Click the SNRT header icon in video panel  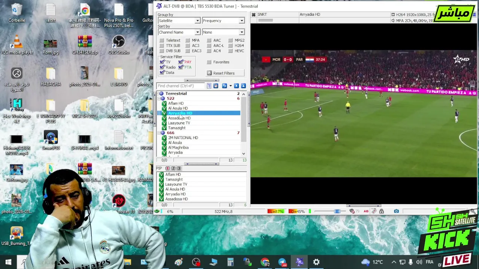[253, 15]
